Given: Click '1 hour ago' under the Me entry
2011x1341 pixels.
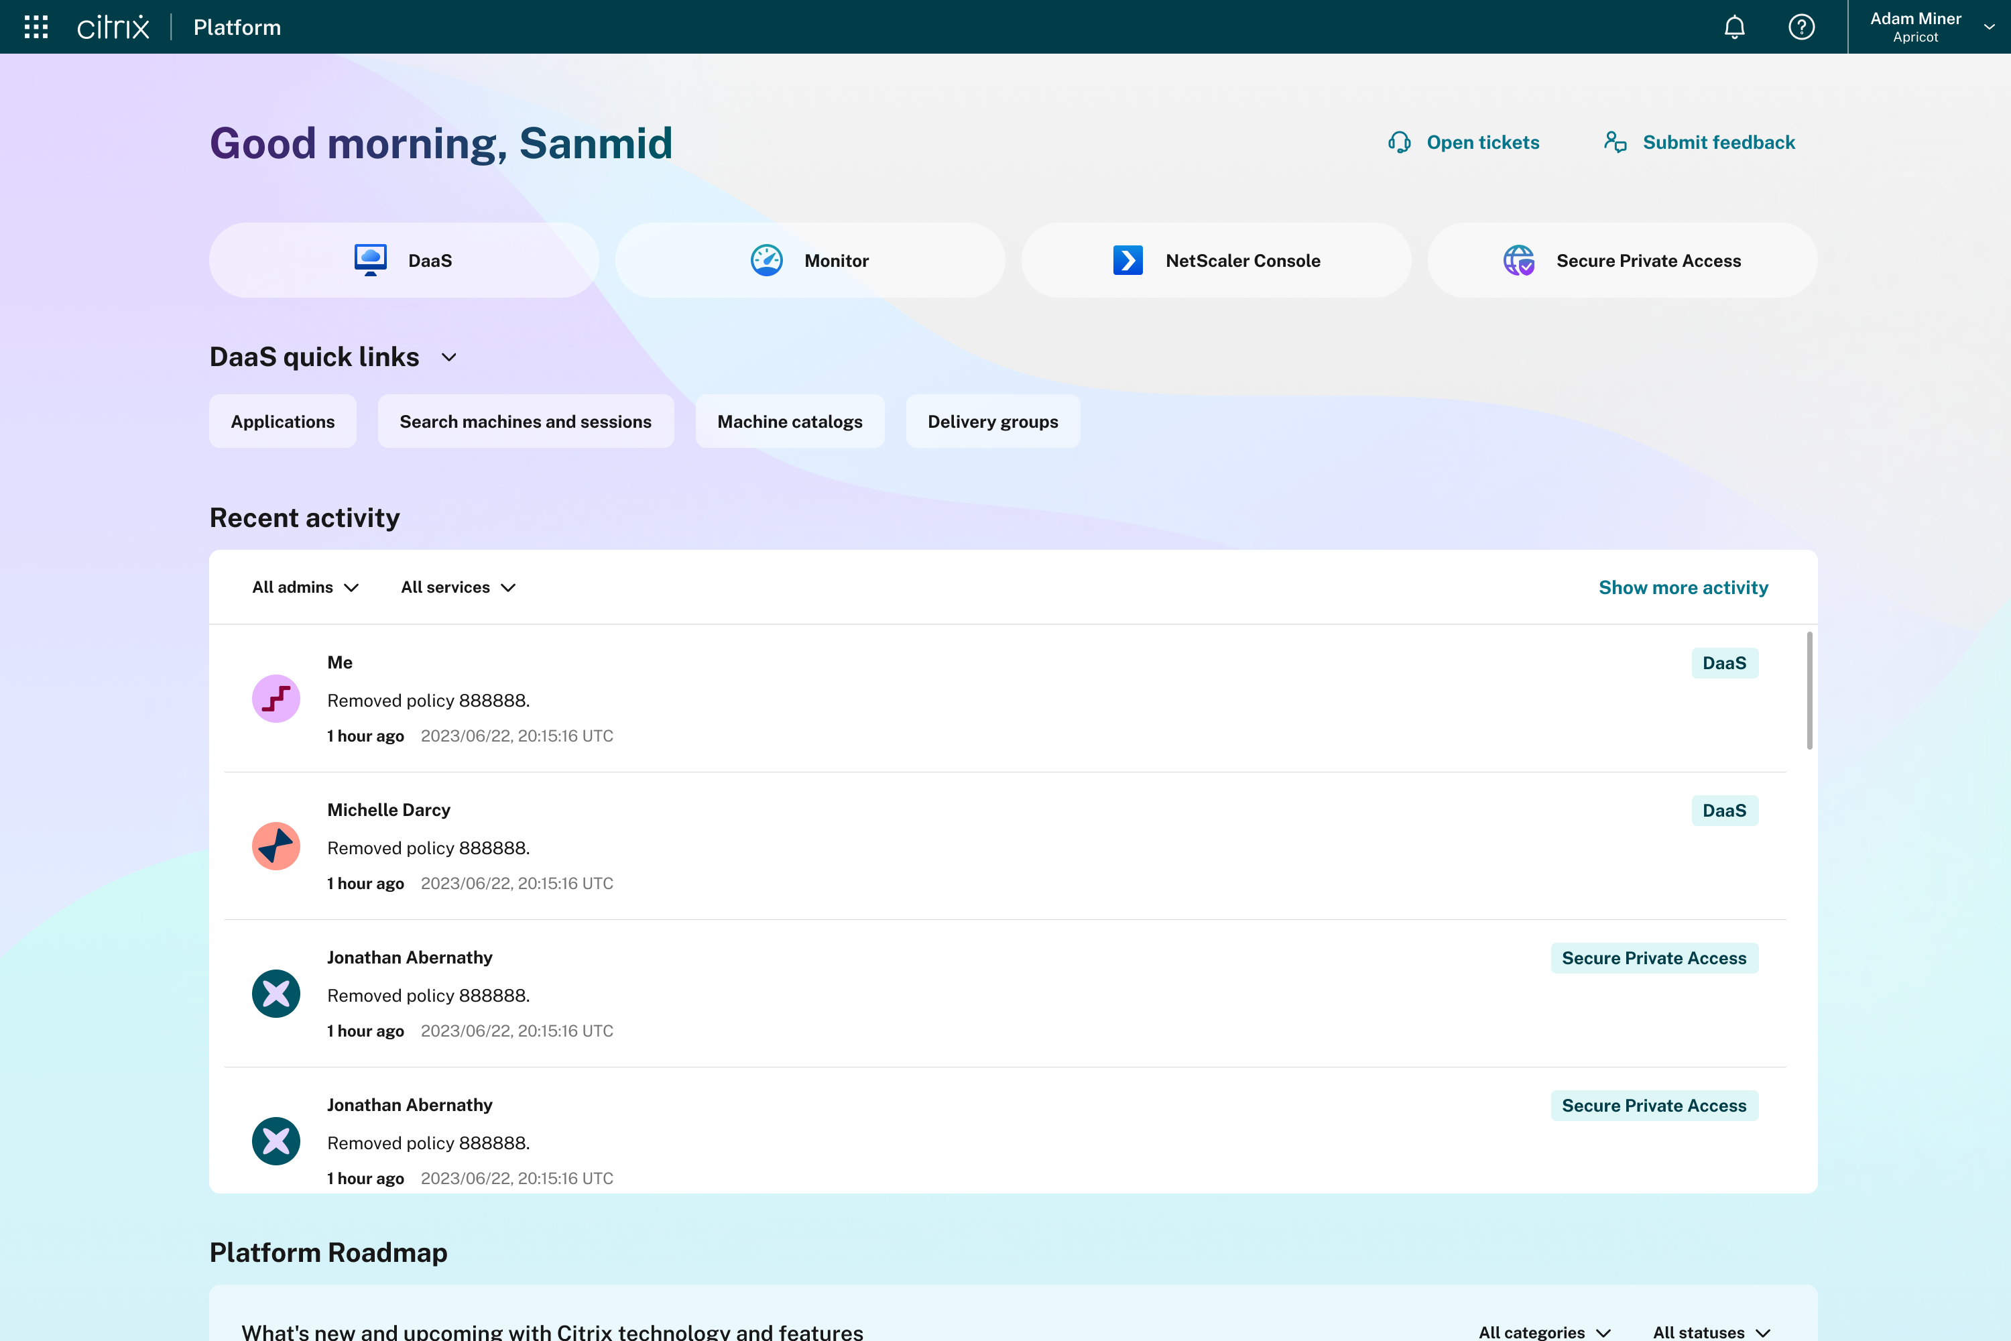Looking at the screenshot, I should tap(365, 736).
